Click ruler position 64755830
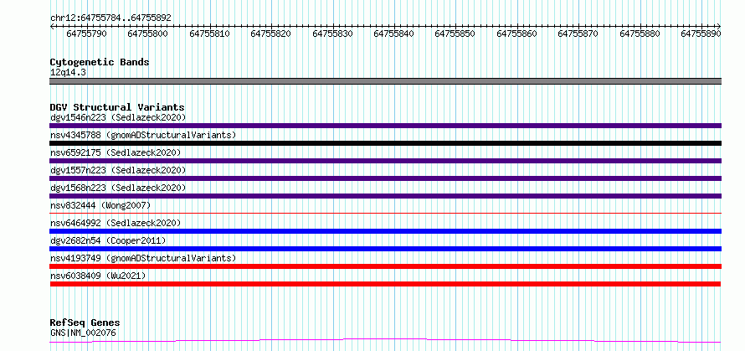This screenshot has width=745, height=351. (332, 34)
